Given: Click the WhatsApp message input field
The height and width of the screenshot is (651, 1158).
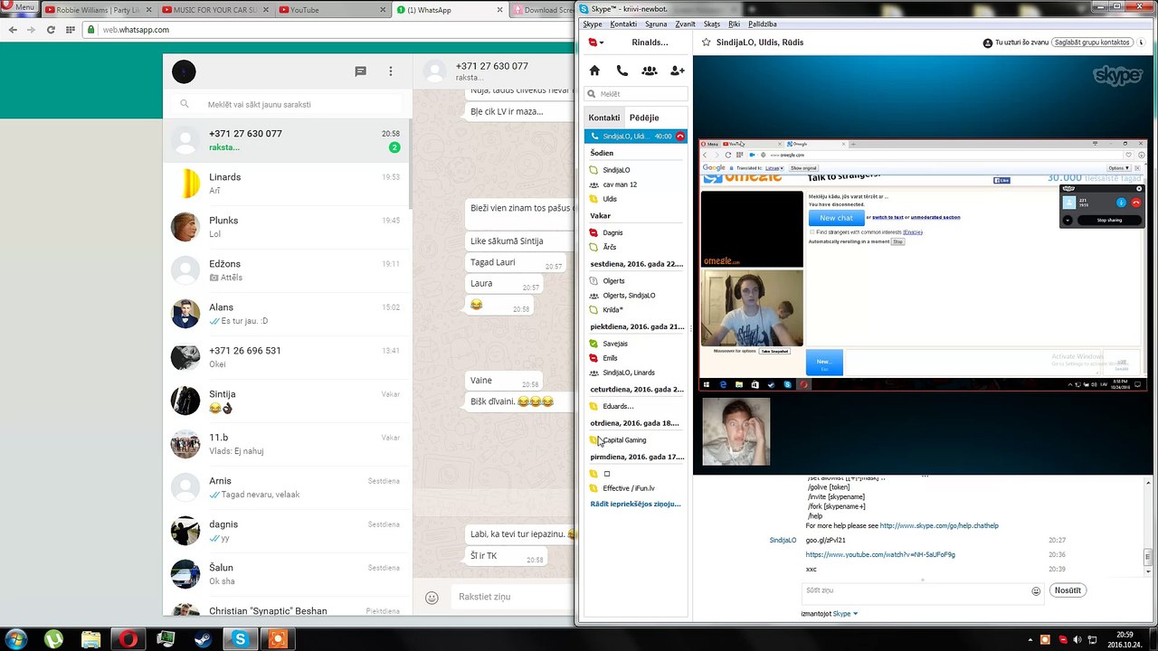Looking at the screenshot, I should click(x=511, y=597).
